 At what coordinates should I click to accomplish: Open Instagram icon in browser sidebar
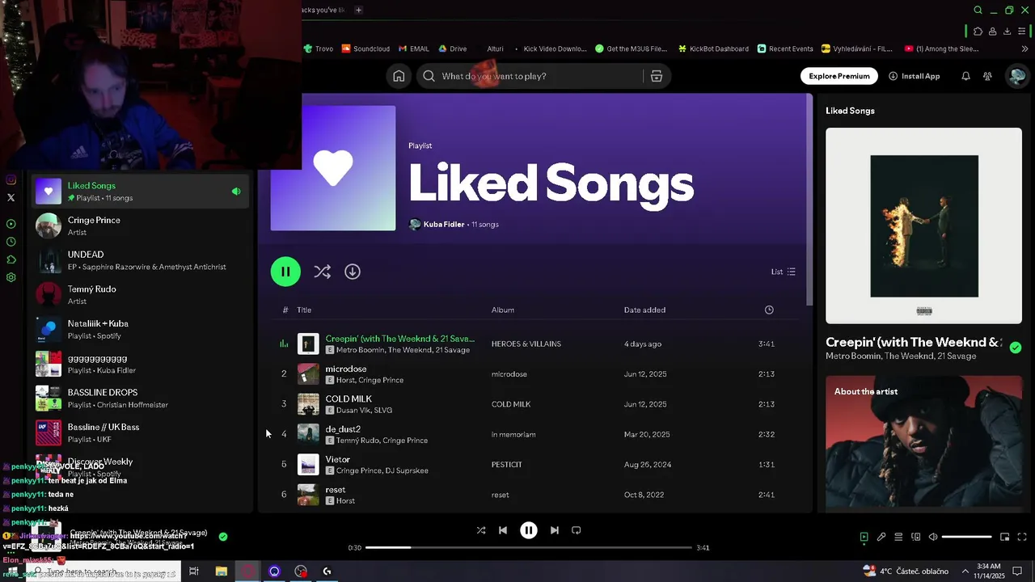pyautogui.click(x=11, y=180)
